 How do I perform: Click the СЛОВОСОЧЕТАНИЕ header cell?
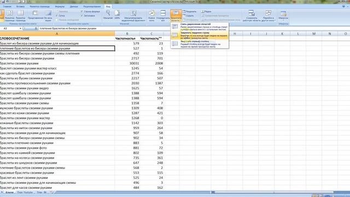click(57, 38)
